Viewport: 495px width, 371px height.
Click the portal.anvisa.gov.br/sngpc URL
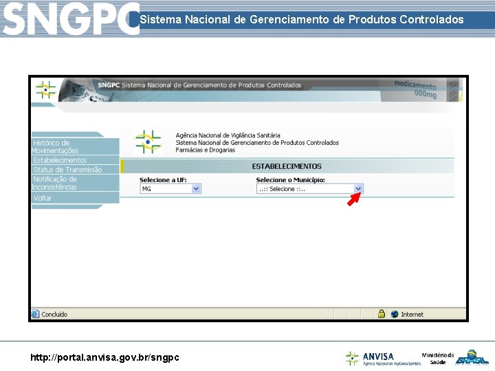tap(104, 357)
